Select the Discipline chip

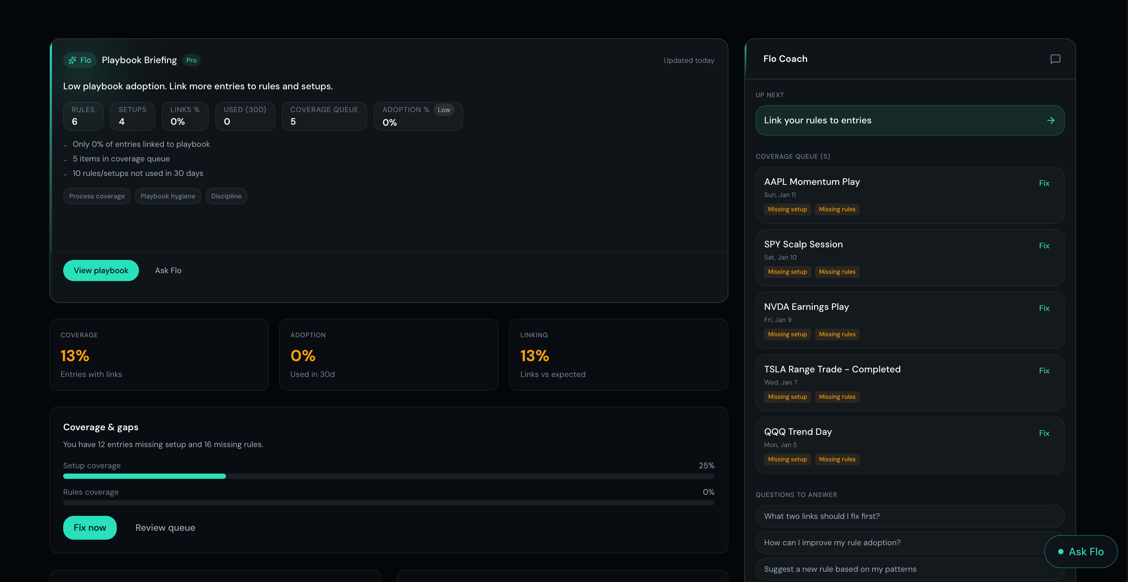pyautogui.click(x=226, y=196)
